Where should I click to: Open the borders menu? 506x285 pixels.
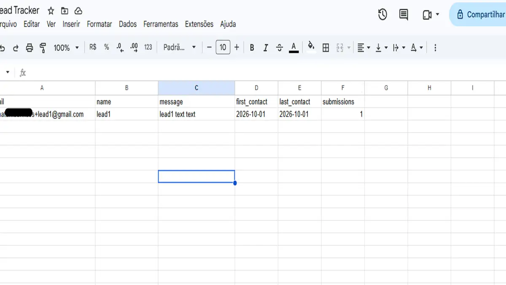[x=326, y=48]
